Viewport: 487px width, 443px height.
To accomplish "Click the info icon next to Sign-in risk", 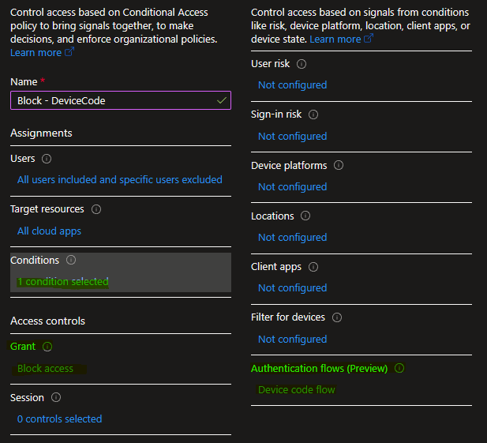I will (x=313, y=115).
